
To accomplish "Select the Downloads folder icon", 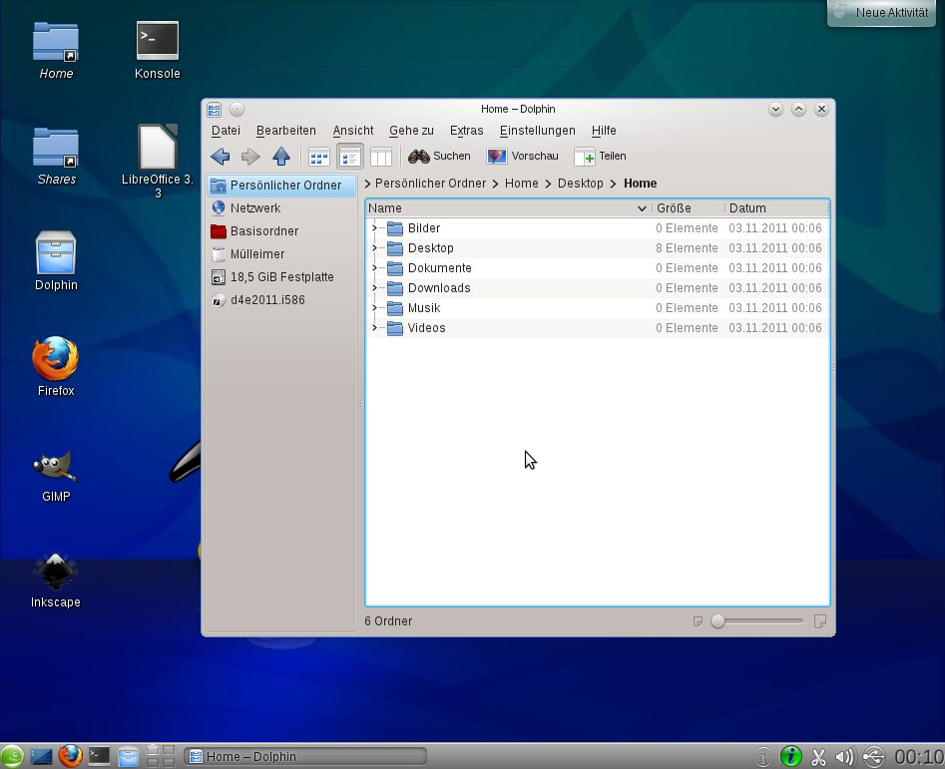I will (x=395, y=288).
